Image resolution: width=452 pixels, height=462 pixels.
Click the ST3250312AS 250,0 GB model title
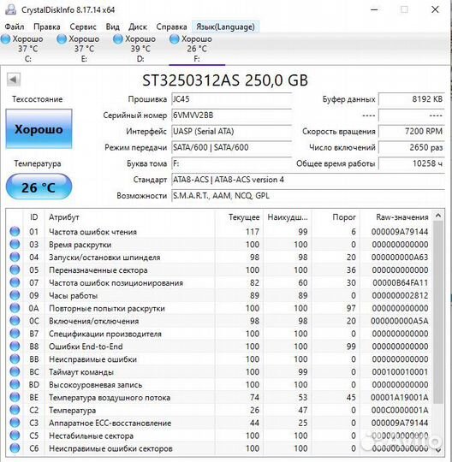click(x=225, y=80)
